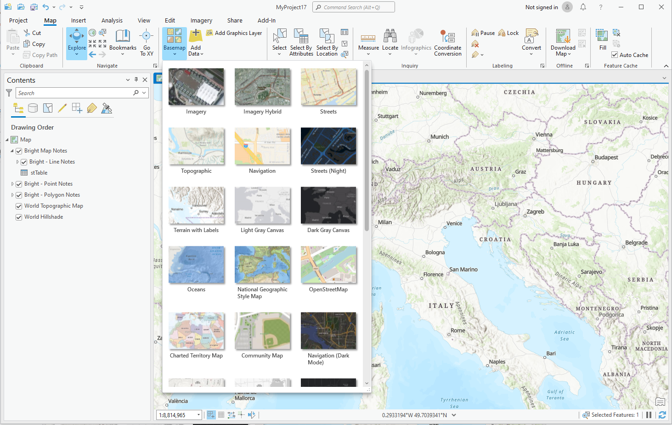
Task: Hide the World Hillshade layer
Action: pyautogui.click(x=18, y=216)
